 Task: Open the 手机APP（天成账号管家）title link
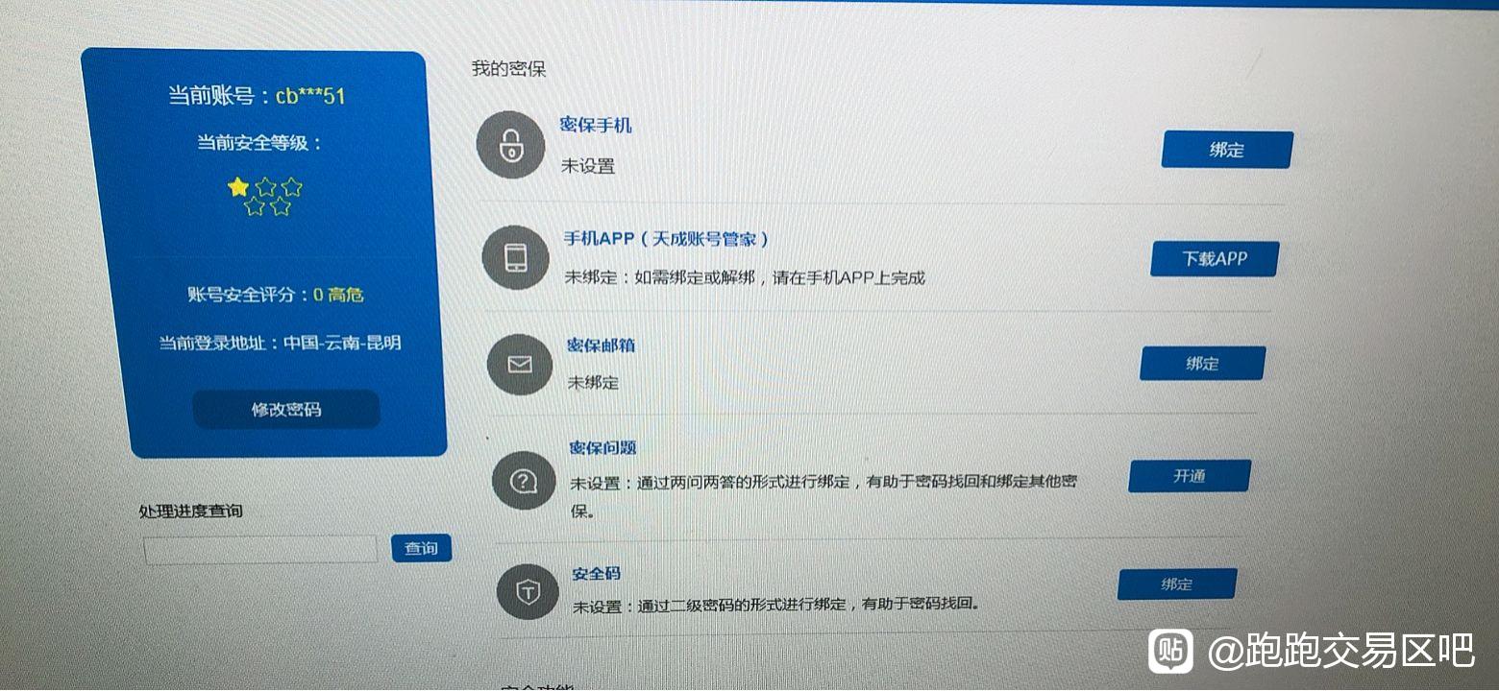pyautogui.click(x=667, y=239)
